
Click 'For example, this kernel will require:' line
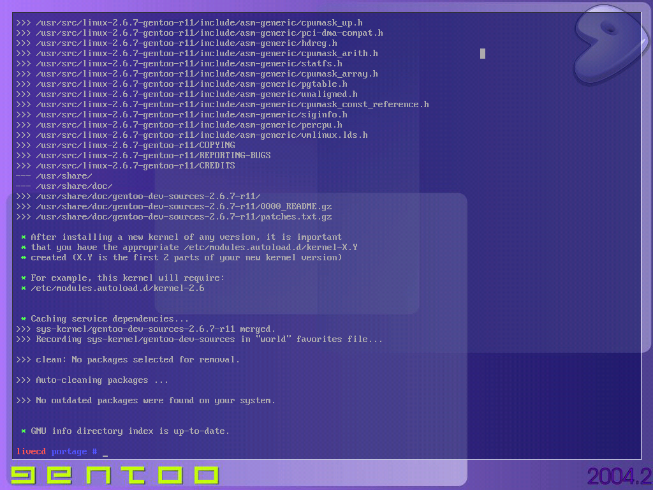pos(123,278)
